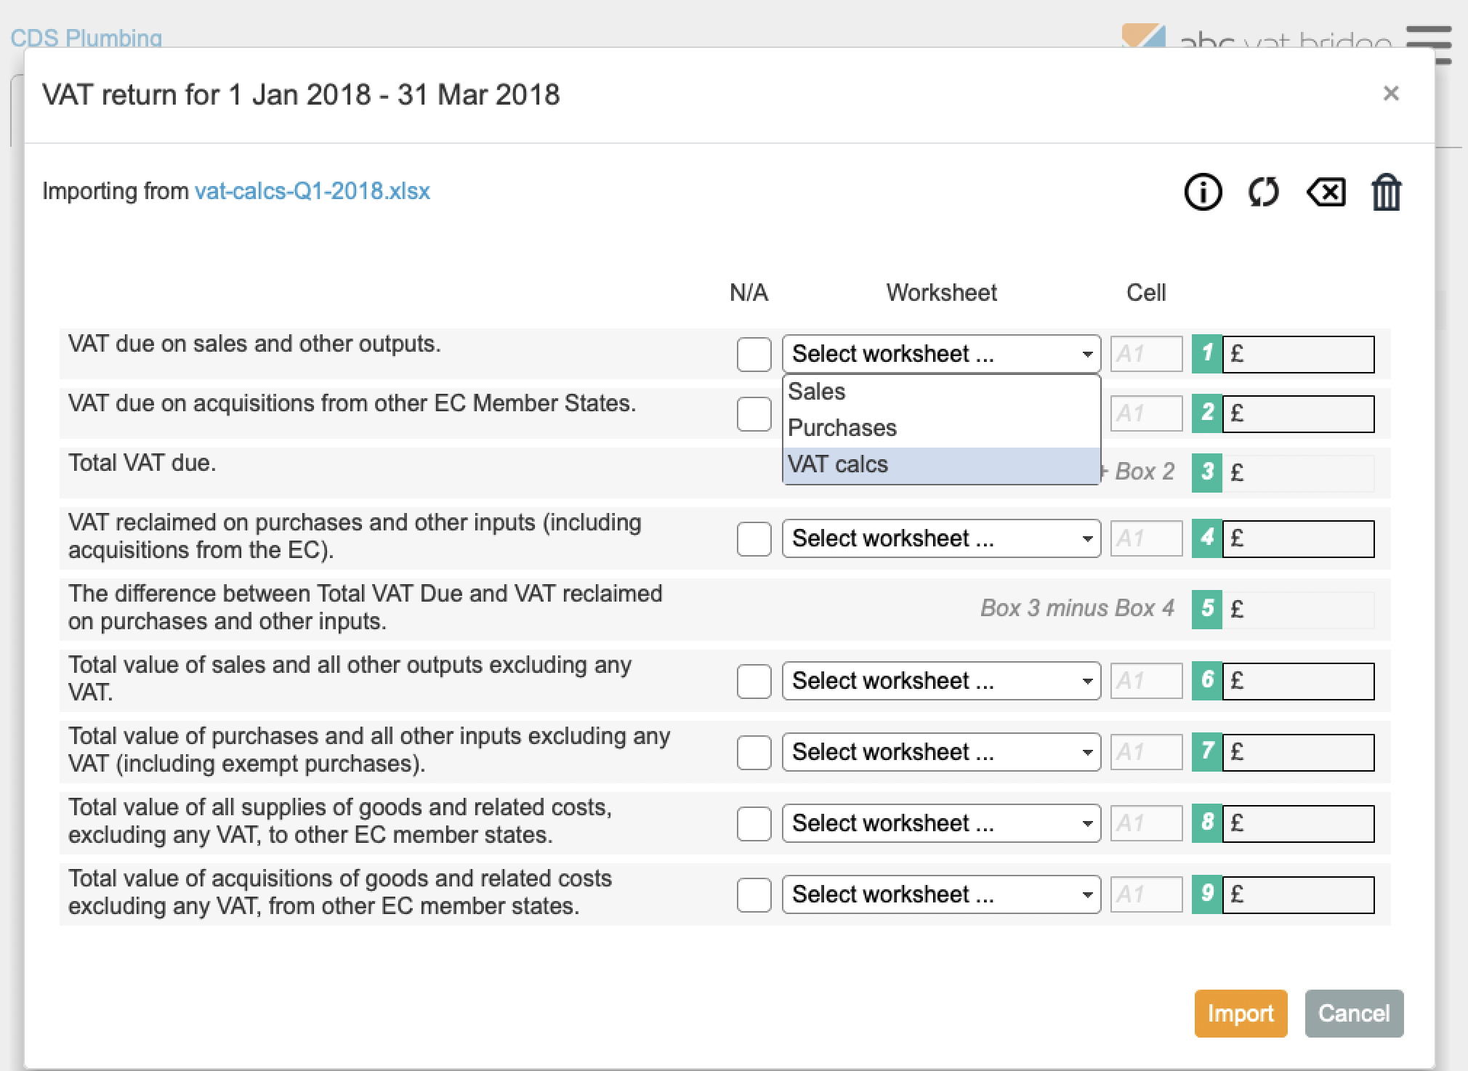This screenshot has height=1071, width=1468.
Task: Open the CDS Plumbing link behind dialog
Action: click(x=86, y=38)
